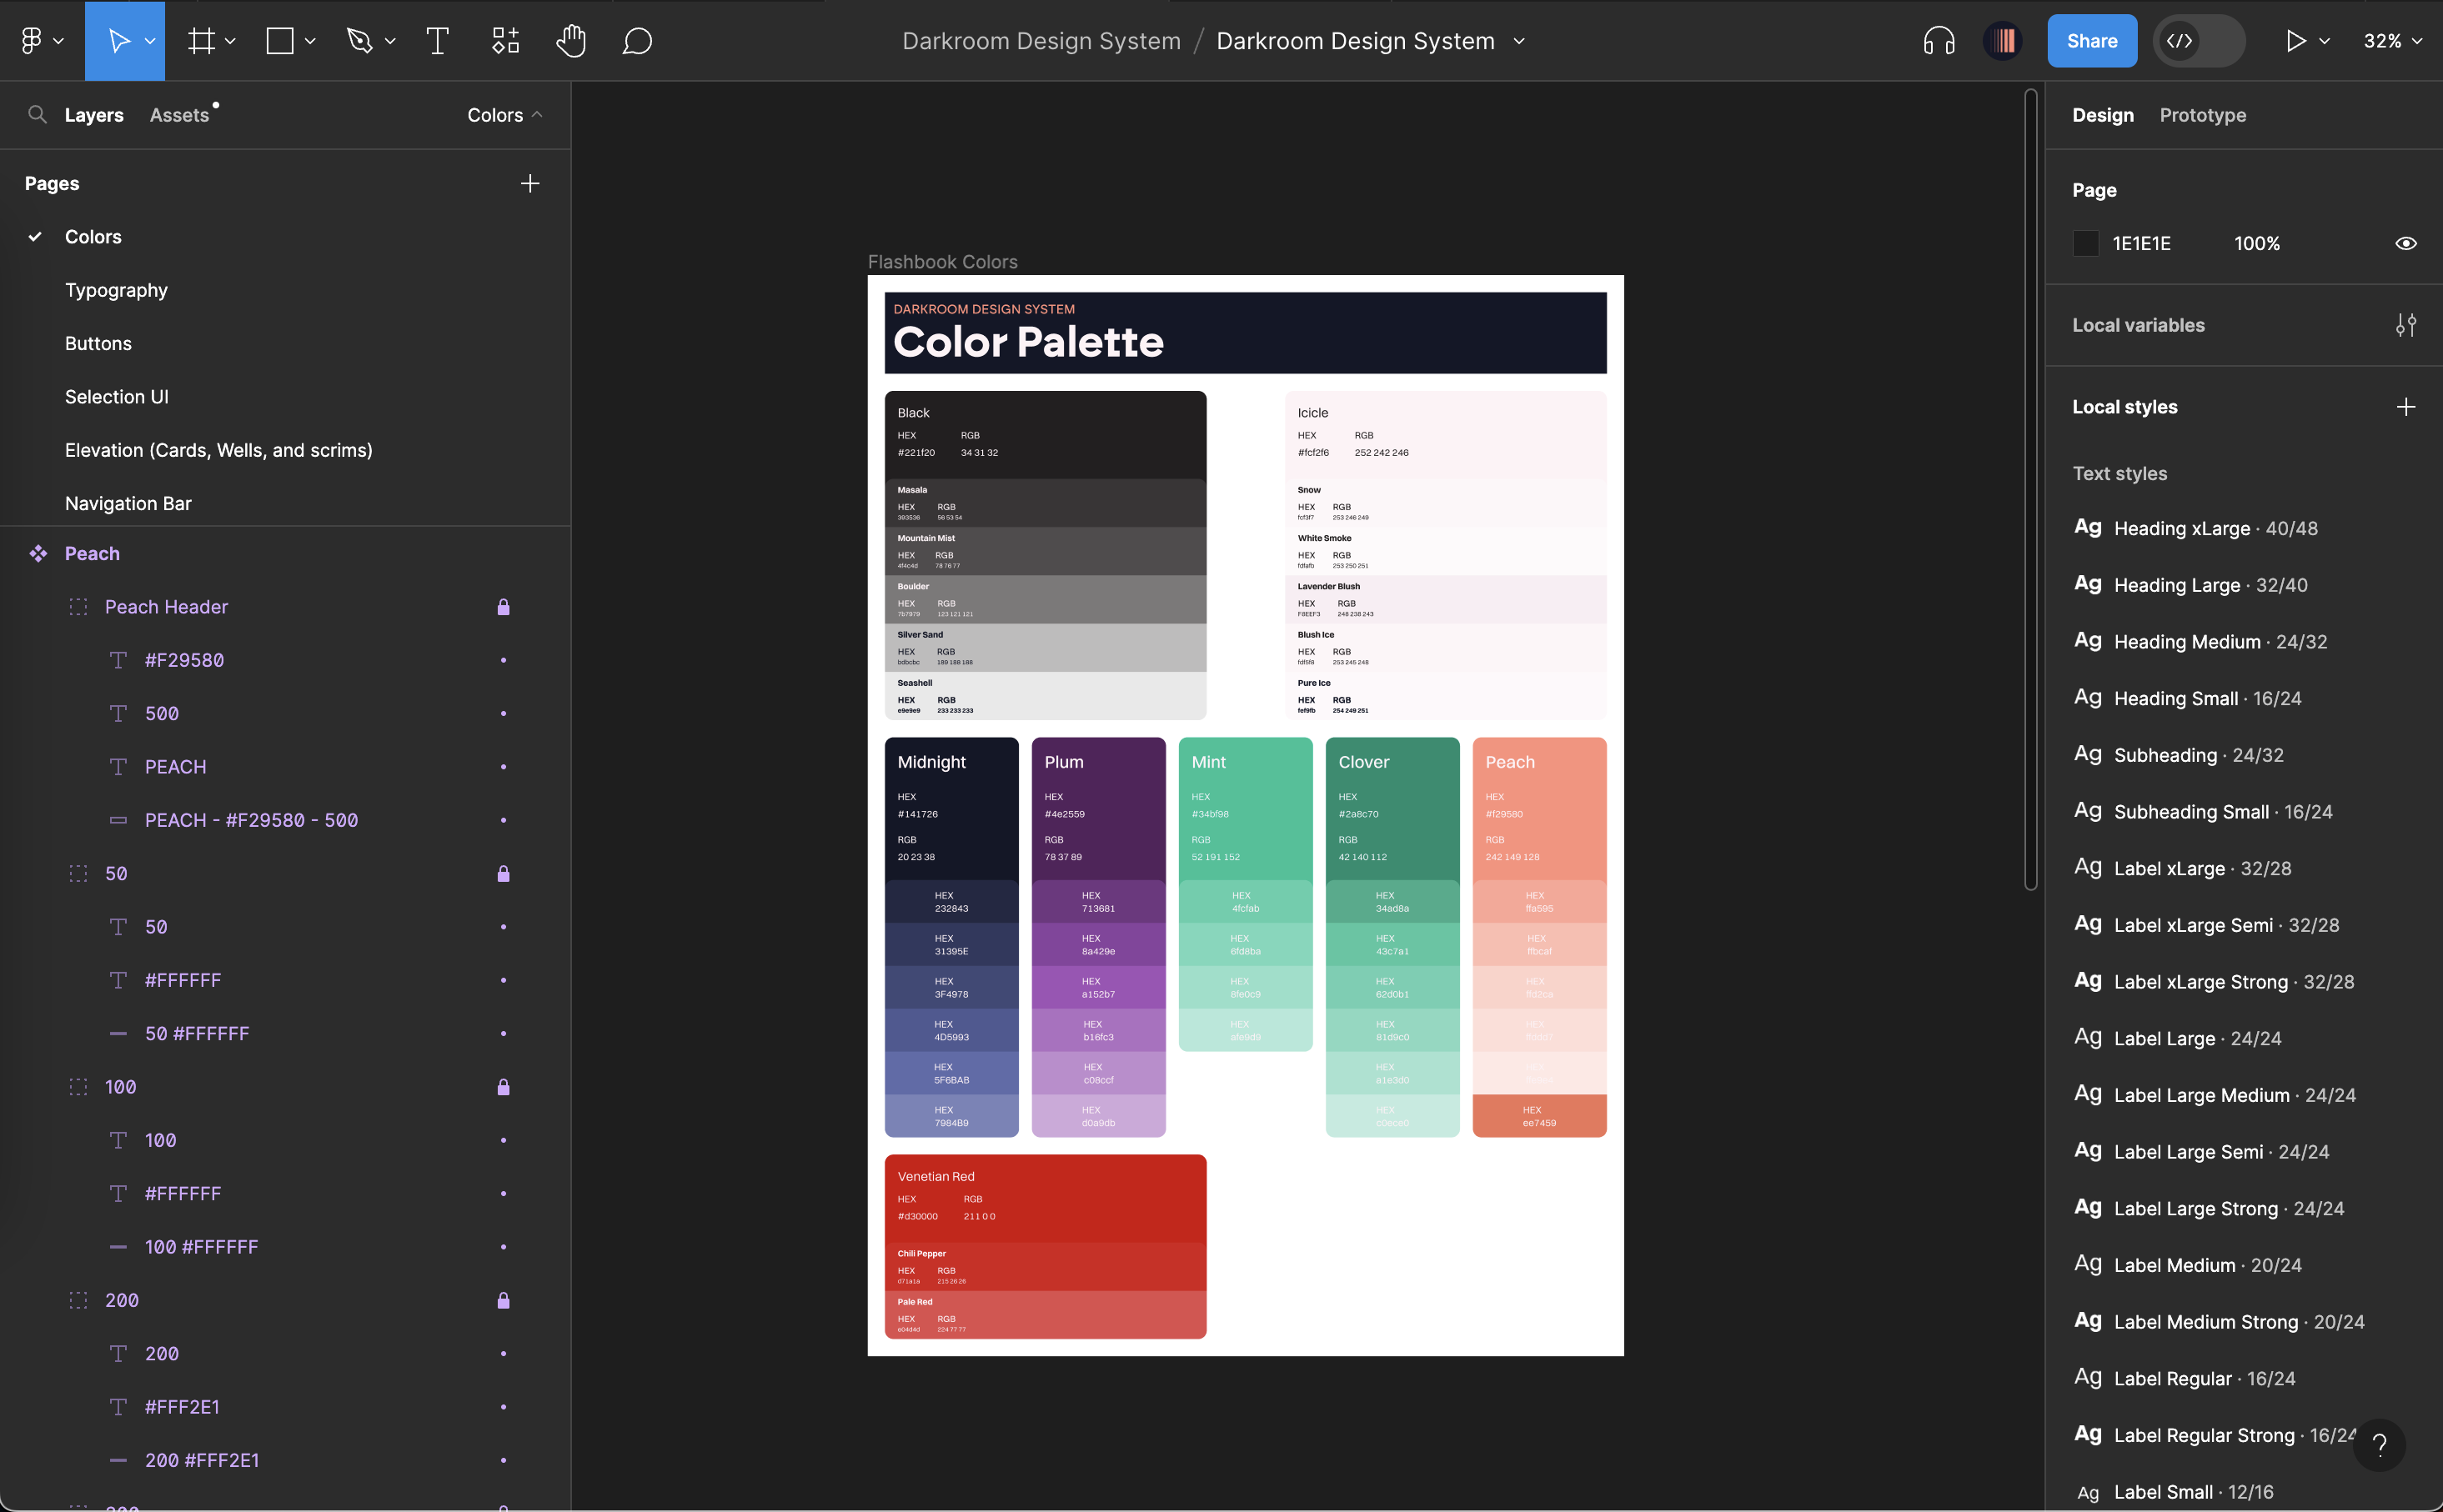Switch to the Design tab
2443x1512 pixels.
click(x=2102, y=115)
